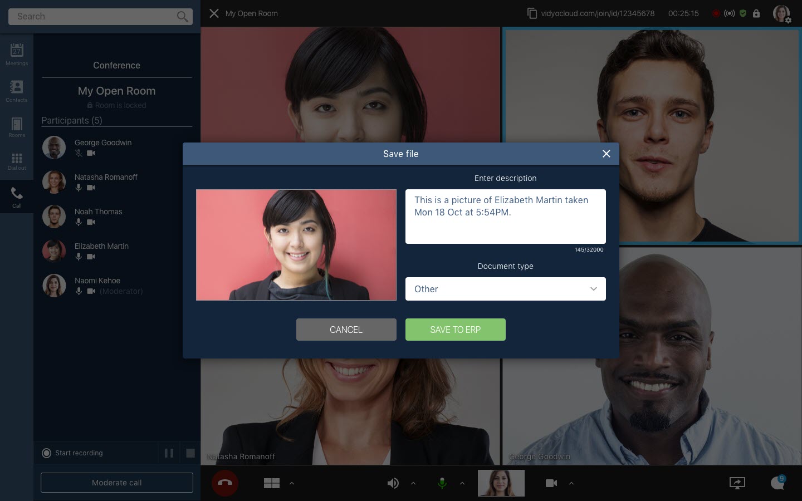Click the Moderate call button
This screenshot has width=802, height=501.
(x=117, y=483)
